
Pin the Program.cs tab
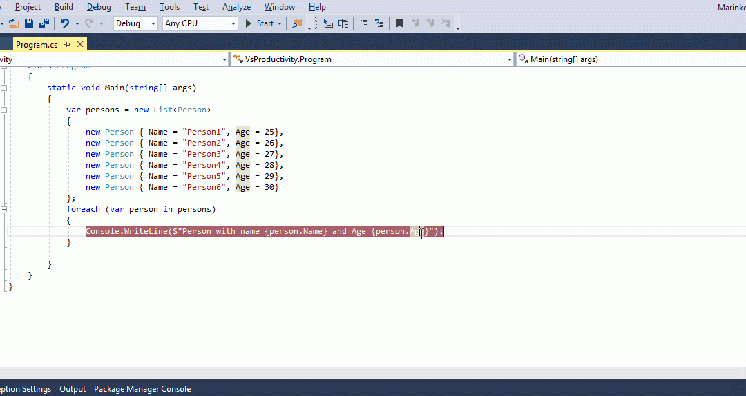[68, 45]
